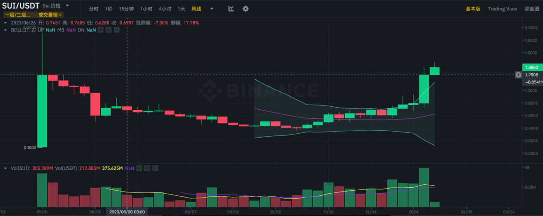Open chart settings gear icon
Viewport: 543px width, 216px height.
coord(245,9)
